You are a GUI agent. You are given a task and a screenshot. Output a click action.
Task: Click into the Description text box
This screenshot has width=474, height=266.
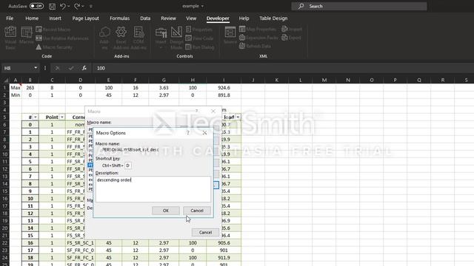pyautogui.click(x=153, y=189)
